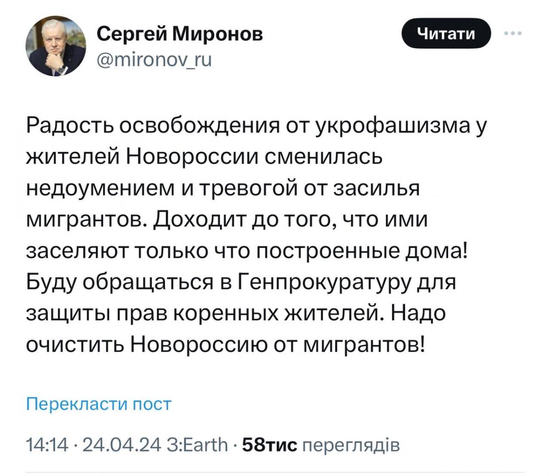Click the Перекласти пост link
This screenshot has height=476, width=550.
coord(98,404)
